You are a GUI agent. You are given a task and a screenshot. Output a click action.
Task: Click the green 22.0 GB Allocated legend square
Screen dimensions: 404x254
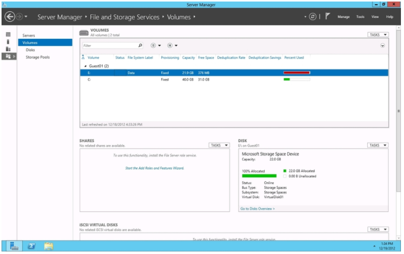285,171
